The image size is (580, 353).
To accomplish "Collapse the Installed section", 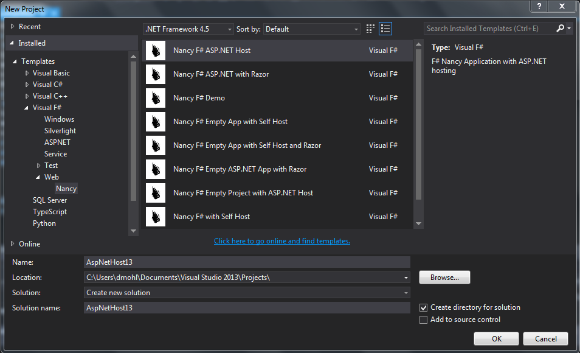I will coord(12,43).
